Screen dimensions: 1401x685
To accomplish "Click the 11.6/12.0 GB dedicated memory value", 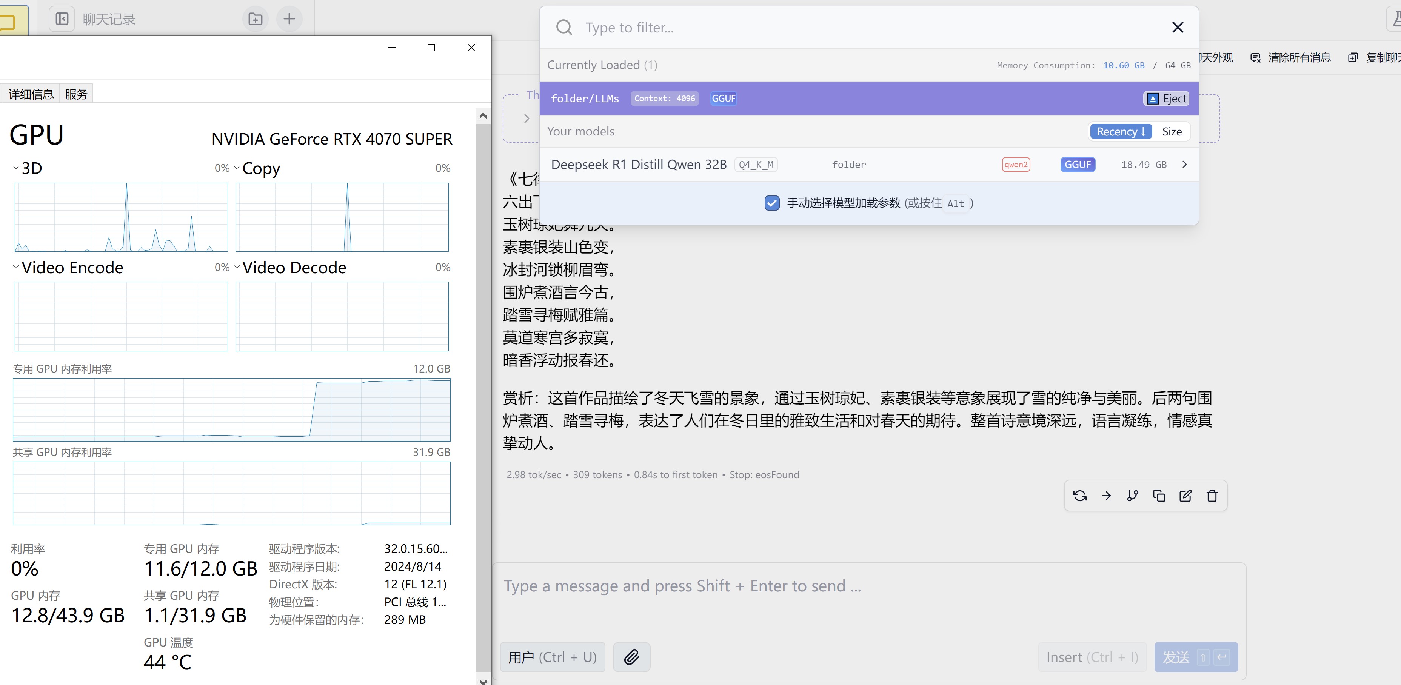I will [x=201, y=569].
